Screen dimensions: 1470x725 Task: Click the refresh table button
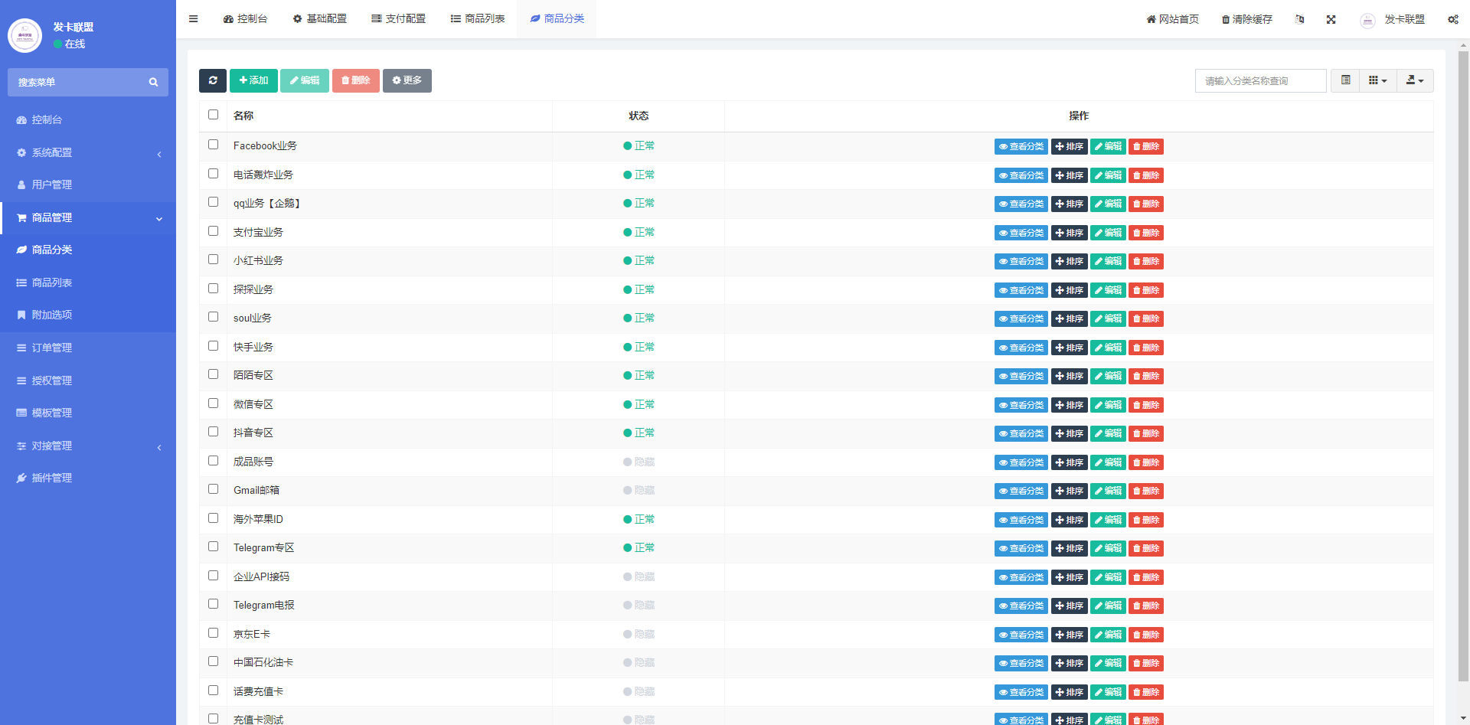tap(213, 80)
